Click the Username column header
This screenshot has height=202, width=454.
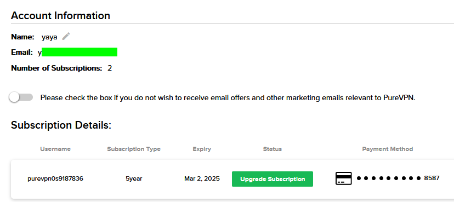(55, 149)
